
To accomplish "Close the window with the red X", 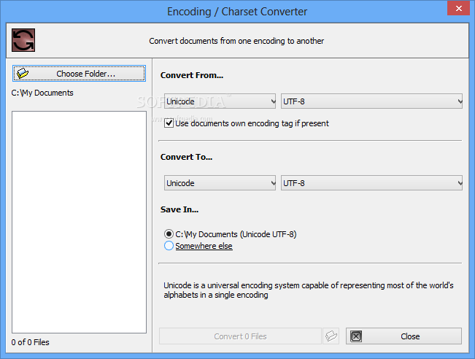I will [459, 8].
